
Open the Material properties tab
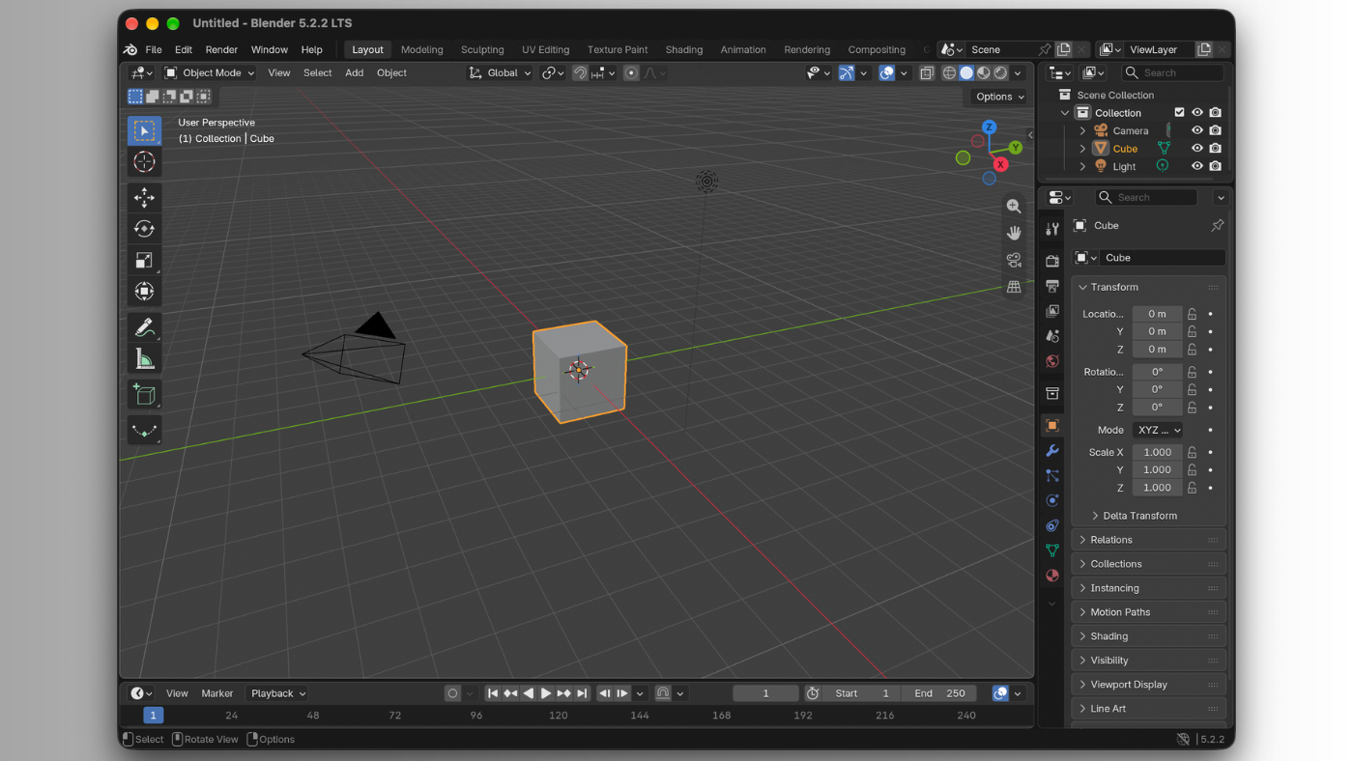coord(1052,576)
